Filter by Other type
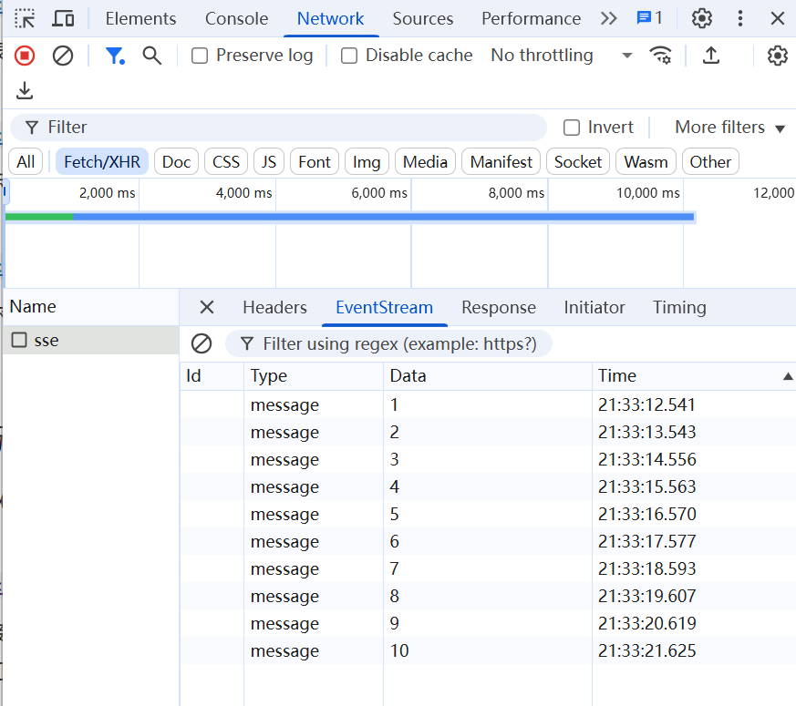796x706 pixels. click(x=710, y=162)
